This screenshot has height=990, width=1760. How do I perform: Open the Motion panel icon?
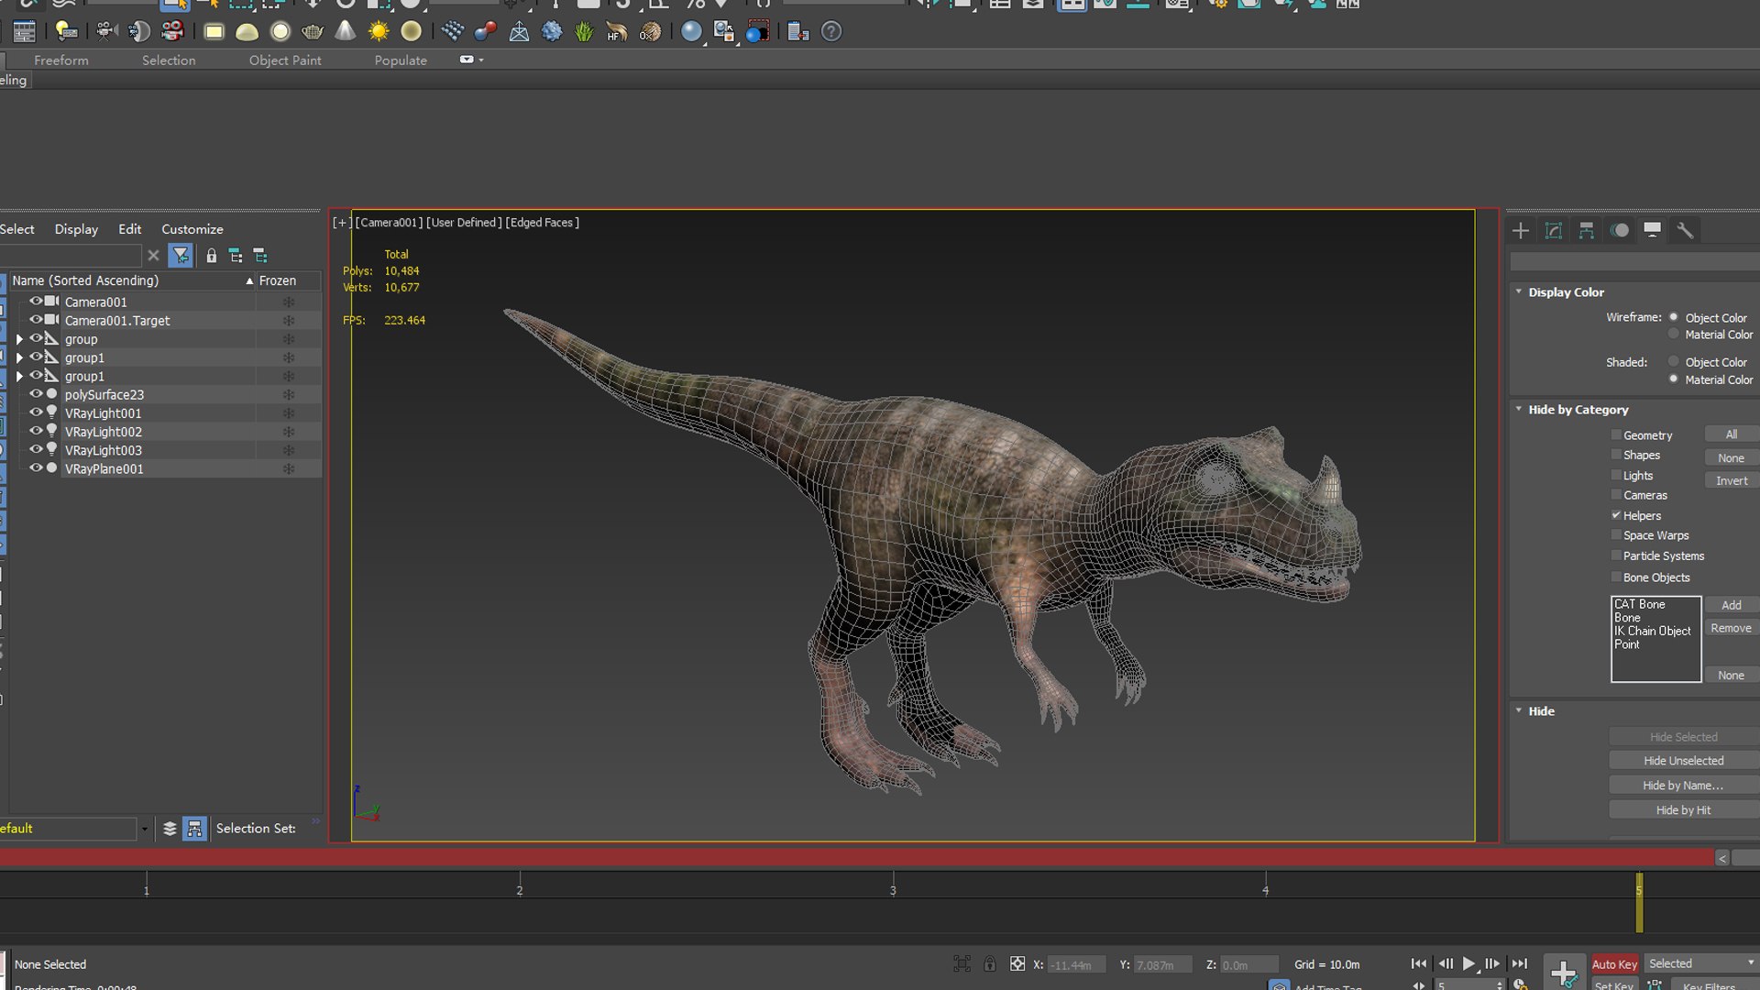click(x=1620, y=231)
